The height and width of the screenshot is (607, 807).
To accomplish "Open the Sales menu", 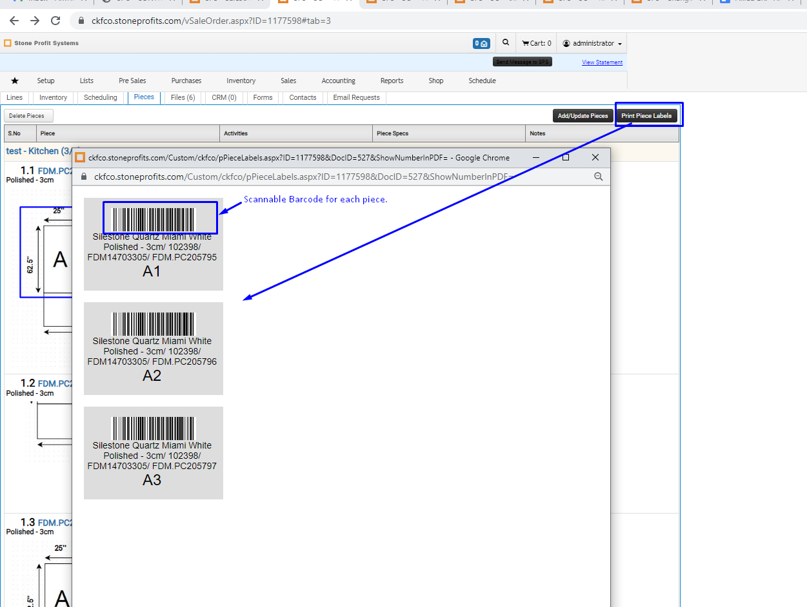I will click(288, 81).
